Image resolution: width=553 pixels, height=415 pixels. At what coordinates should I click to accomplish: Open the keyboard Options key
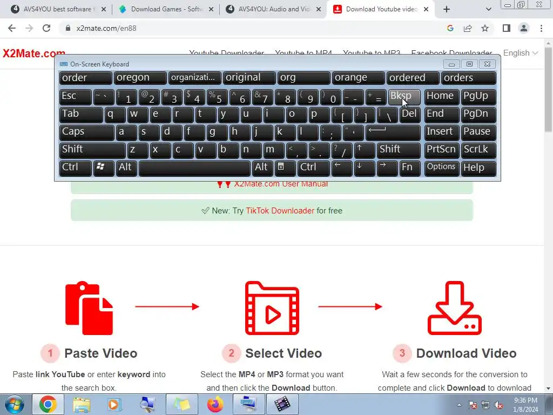coord(442,169)
